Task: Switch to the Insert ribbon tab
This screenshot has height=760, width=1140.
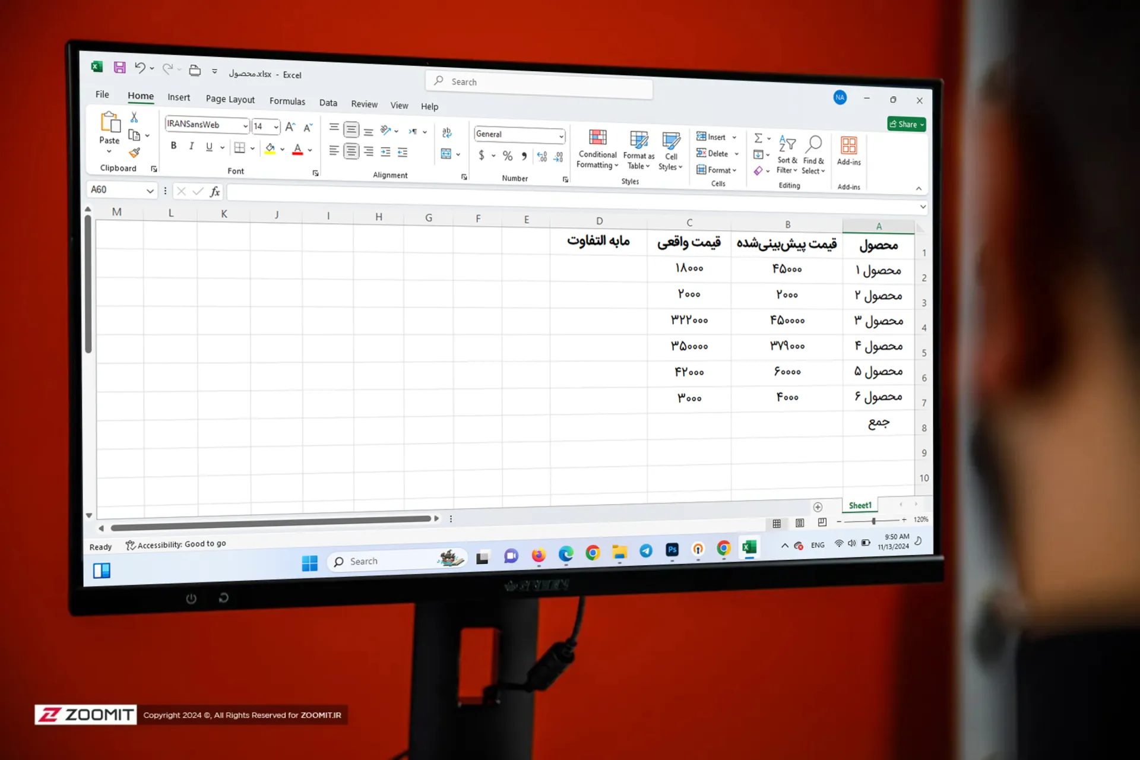Action: (x=178, y=97)
